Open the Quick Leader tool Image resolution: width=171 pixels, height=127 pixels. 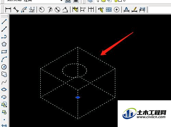tap(101, 10)
